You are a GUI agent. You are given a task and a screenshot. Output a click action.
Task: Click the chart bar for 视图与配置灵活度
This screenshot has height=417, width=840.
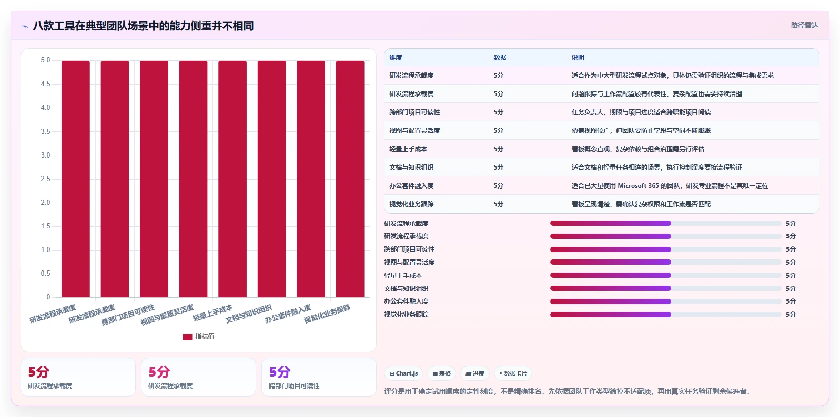pyautogui.click(x=193, y=179)
